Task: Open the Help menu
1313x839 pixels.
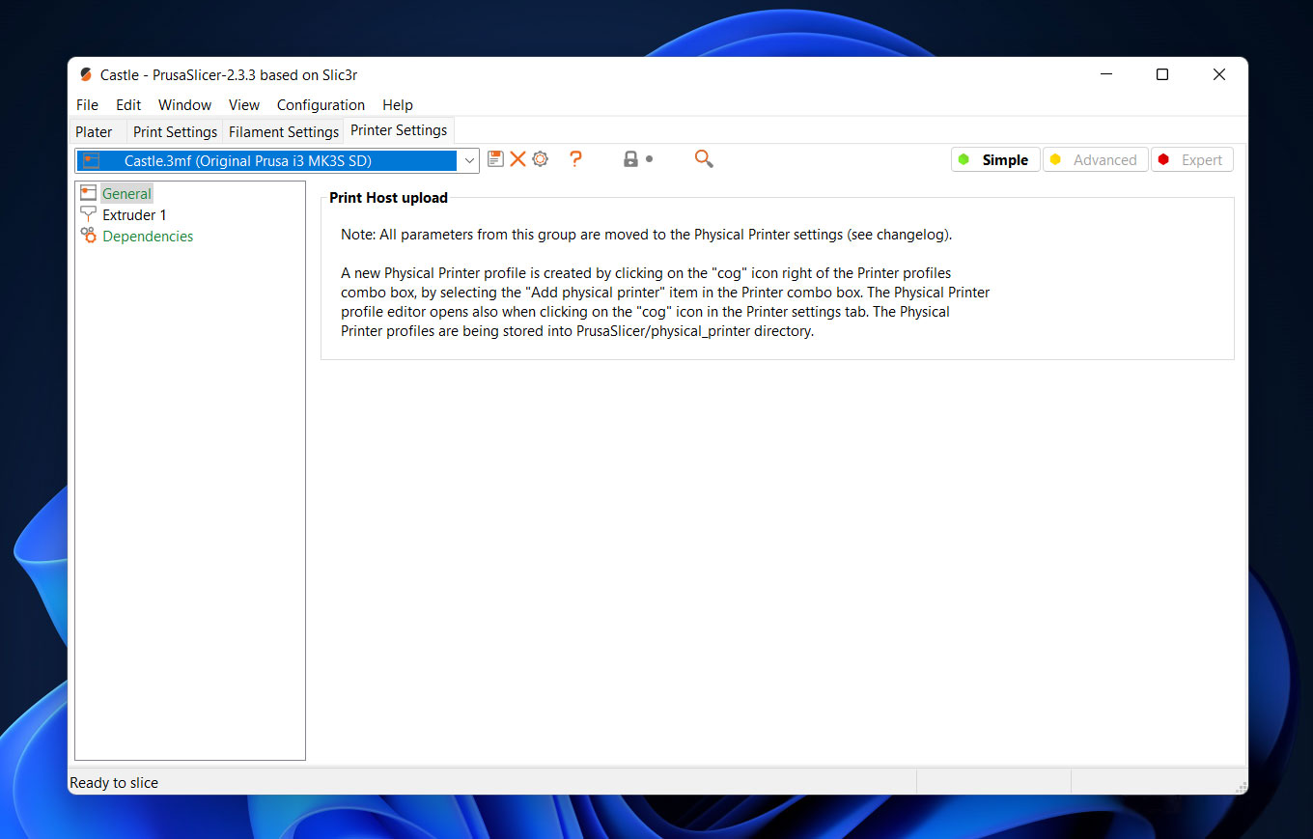Action: coord(397,105)
